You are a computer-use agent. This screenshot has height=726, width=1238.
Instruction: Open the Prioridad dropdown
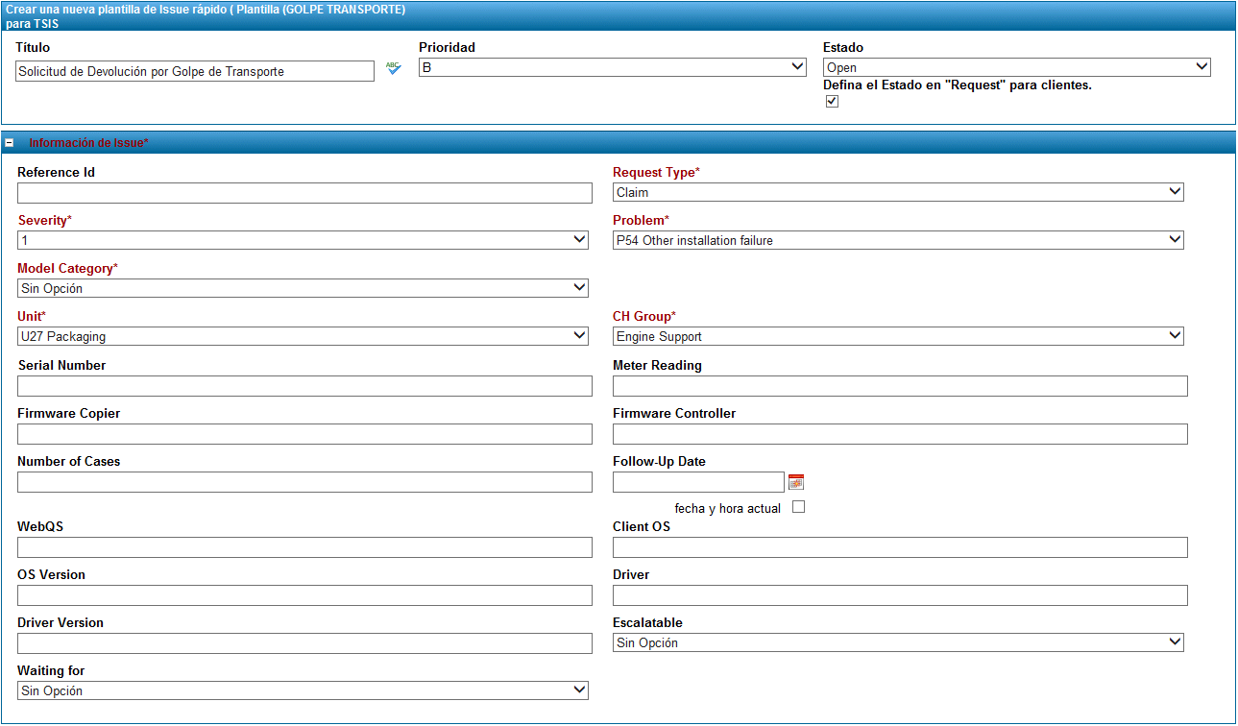(612, 67)
